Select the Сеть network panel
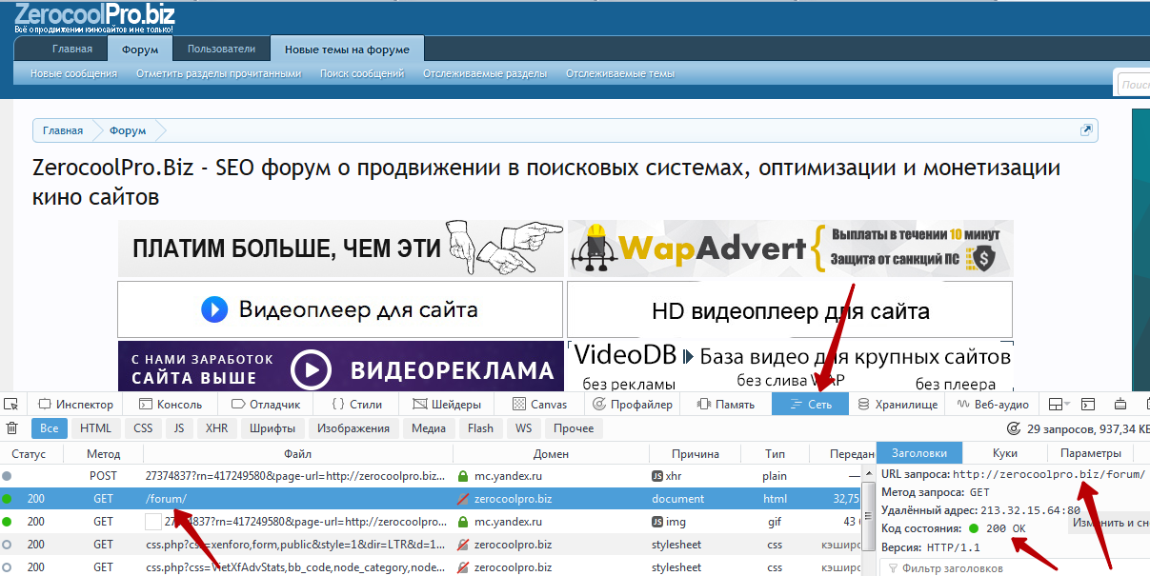 [x=810, y=405]
